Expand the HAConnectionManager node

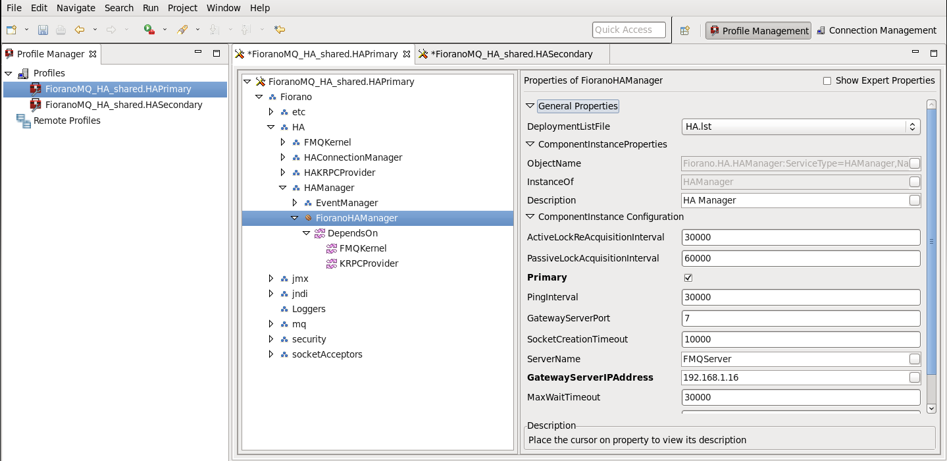[283, 157]
